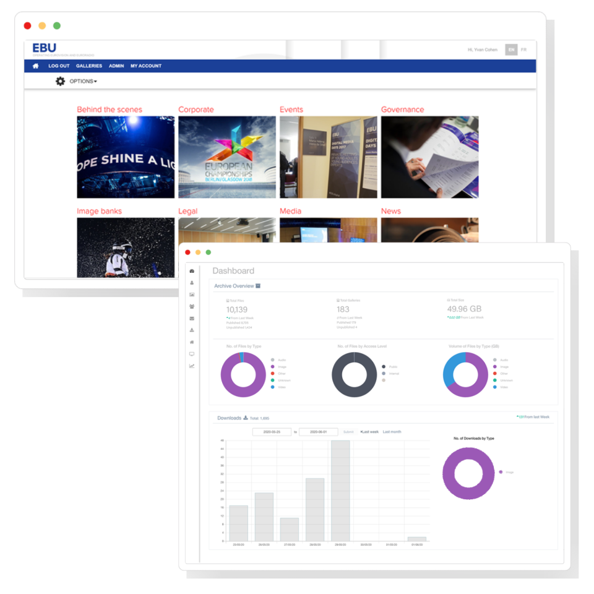The height and width of the screenshot is (594, 594).
Task: Open the Dashboard speedometer icon in sidebar
Action: tap(192, 271)
